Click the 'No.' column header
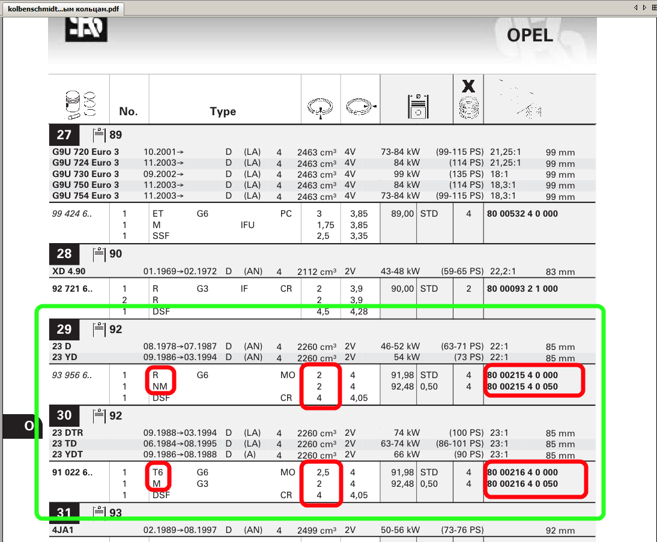This screenshot has width=657, height=542. coord(128,112)
